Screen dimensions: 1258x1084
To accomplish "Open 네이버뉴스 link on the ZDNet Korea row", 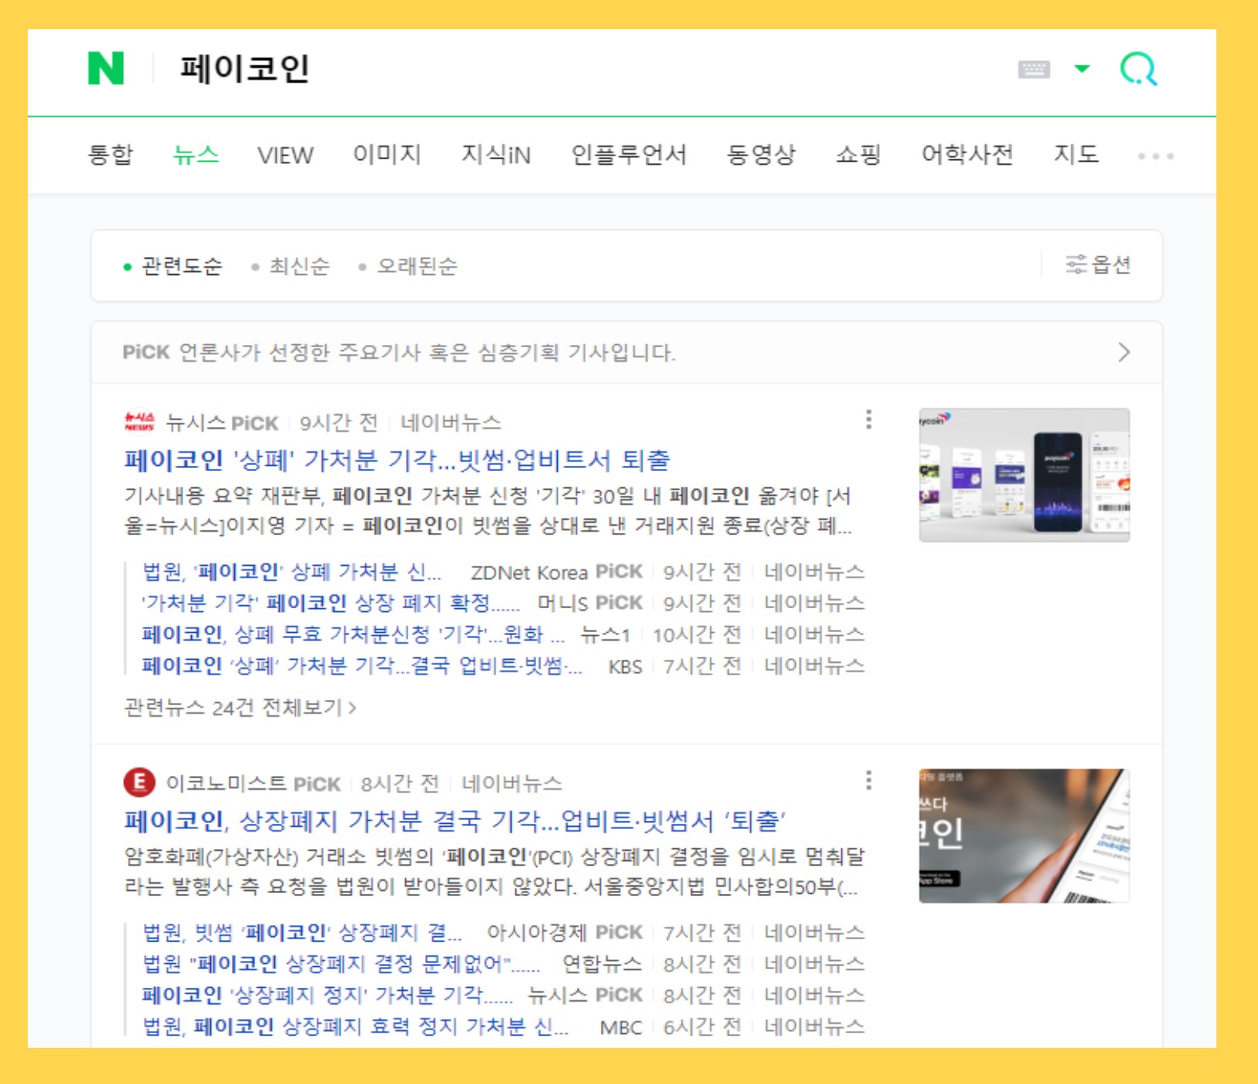I will pos(814,572).
